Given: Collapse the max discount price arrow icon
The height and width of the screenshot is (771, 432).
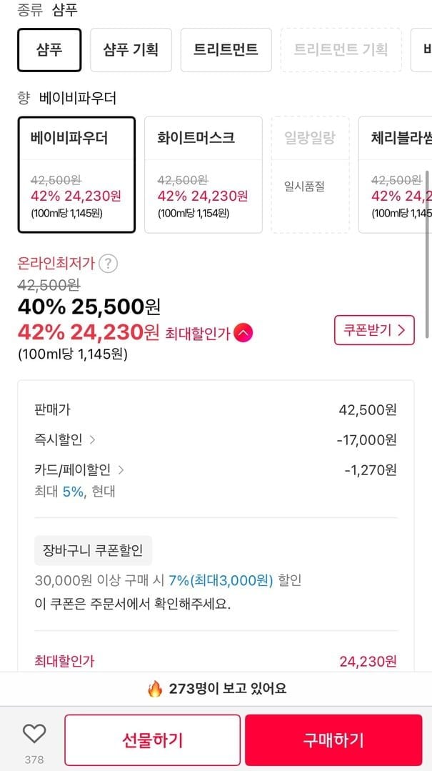Looking at the screenshot, I should (243, 332).
